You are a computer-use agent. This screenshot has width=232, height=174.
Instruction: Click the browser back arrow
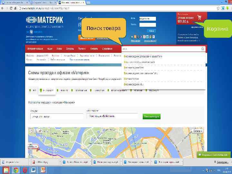[3, 8]
